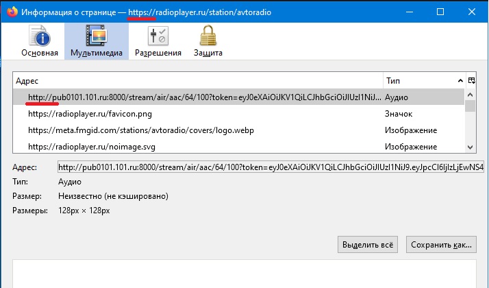The width and height of the screenshot is (489, 288).
Task: Select the avtoradio covers logo.webp row
Action: point(238,130)
